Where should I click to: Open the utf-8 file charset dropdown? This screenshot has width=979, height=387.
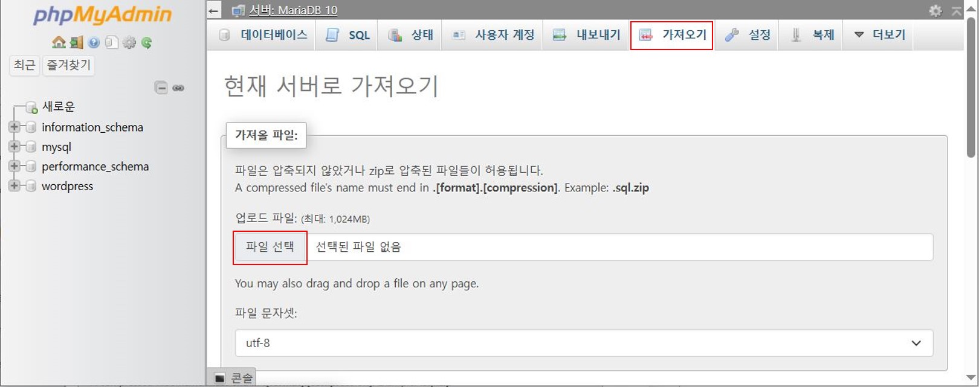click(x=584, y=343)
